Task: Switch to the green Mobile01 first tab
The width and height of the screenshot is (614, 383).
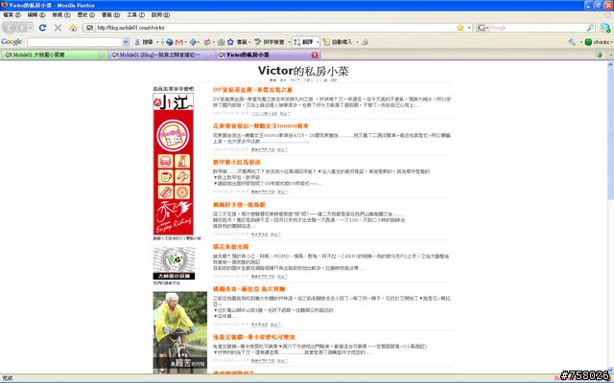Action: tap(54, 56)
